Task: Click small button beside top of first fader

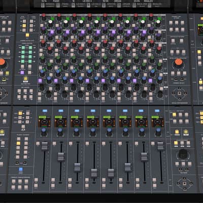Action: coord(38,144)
